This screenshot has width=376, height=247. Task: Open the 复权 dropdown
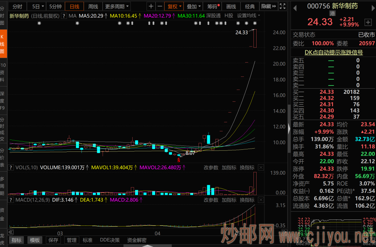(x=174, y=6)
